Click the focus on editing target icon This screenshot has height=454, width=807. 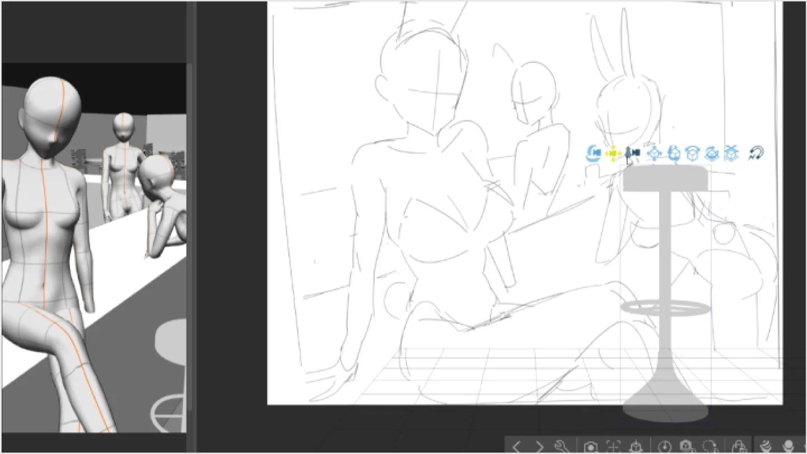click(613, 446)
